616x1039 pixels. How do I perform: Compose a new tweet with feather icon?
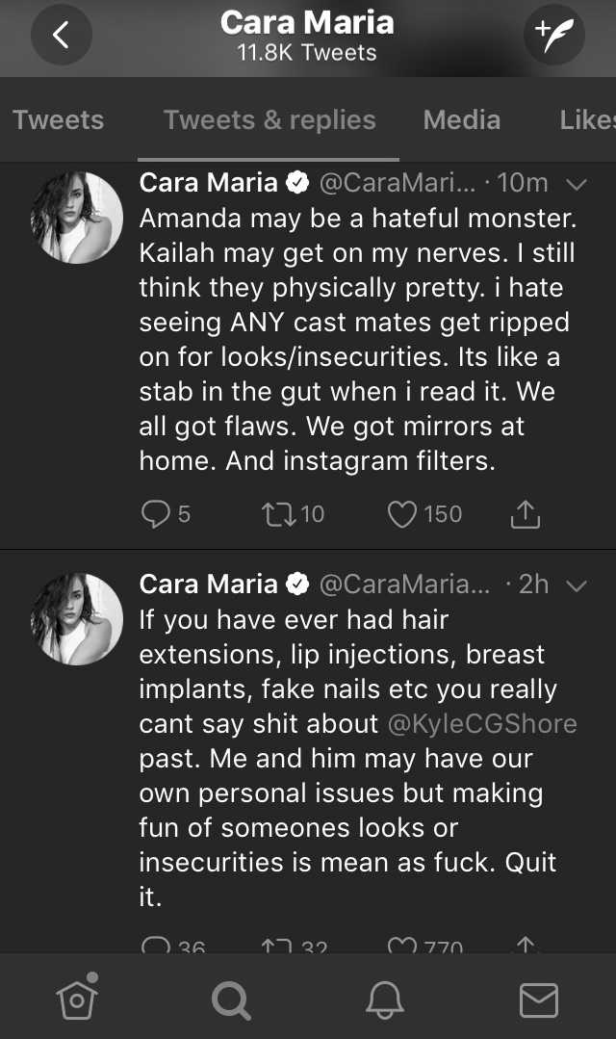[554, 35]
